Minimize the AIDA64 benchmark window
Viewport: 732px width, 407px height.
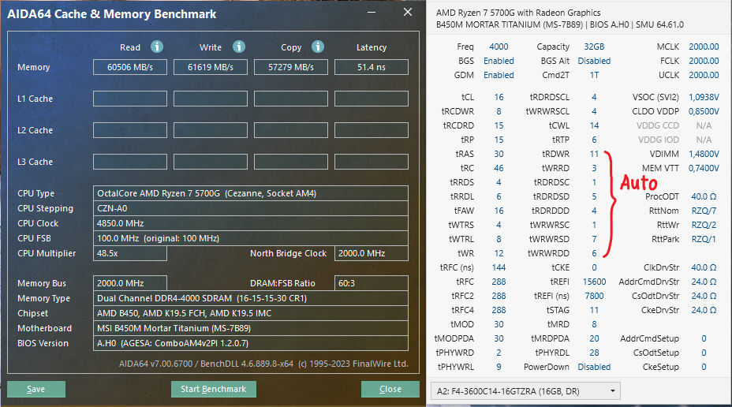pos(372,12)
